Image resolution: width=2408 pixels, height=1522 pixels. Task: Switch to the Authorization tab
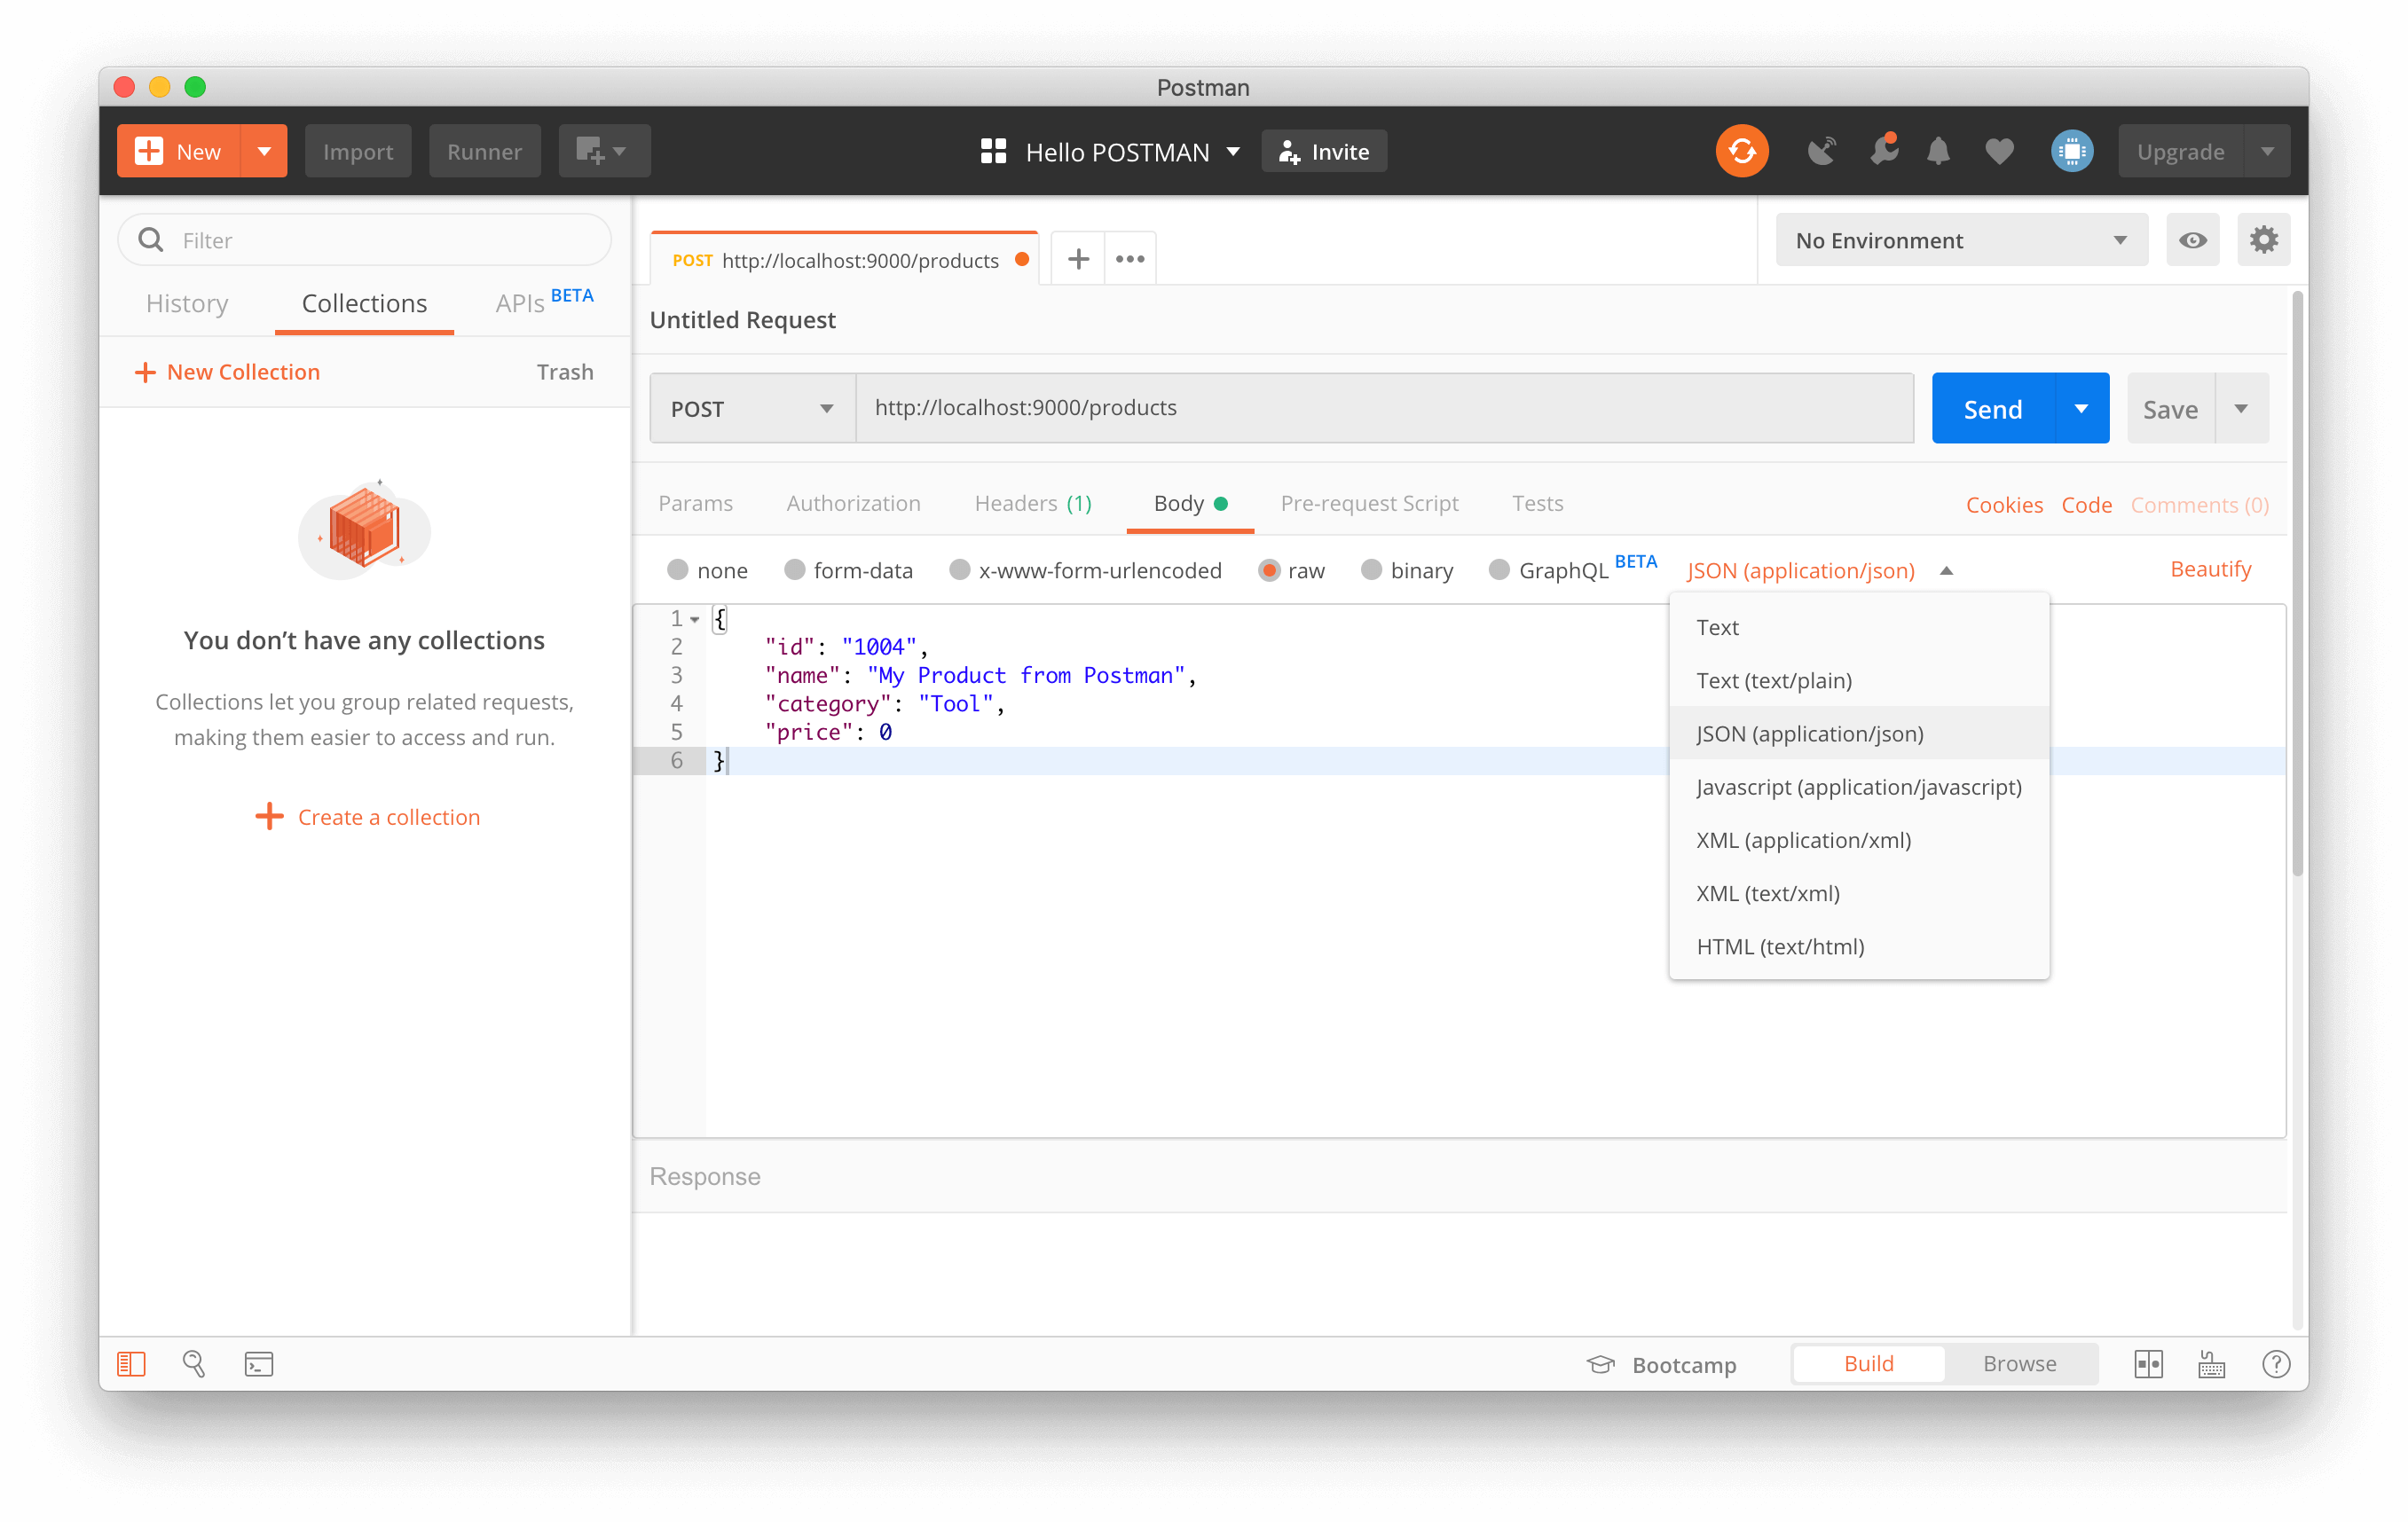pos(854,503)
